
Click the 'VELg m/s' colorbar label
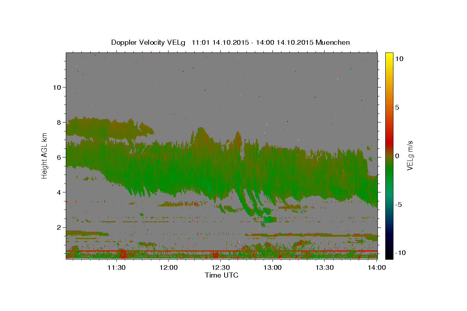410,155
